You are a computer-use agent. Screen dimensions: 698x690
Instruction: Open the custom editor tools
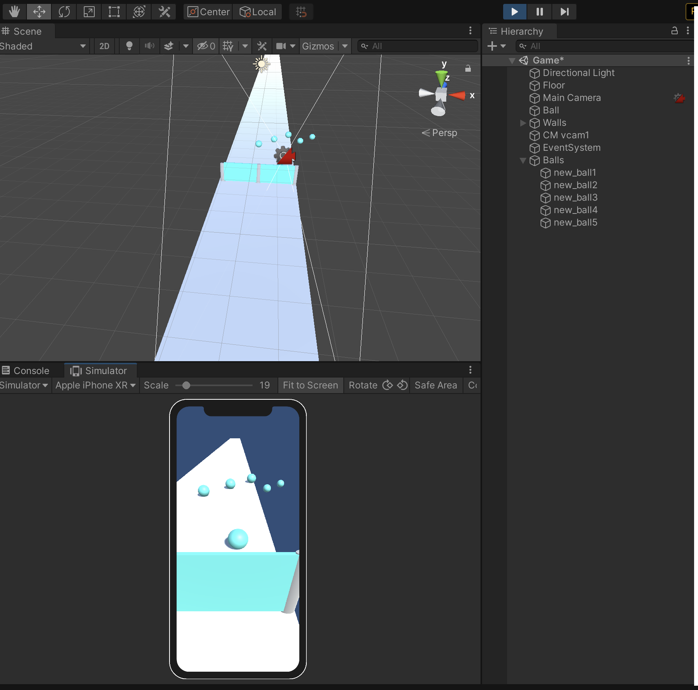pos(164,12)
